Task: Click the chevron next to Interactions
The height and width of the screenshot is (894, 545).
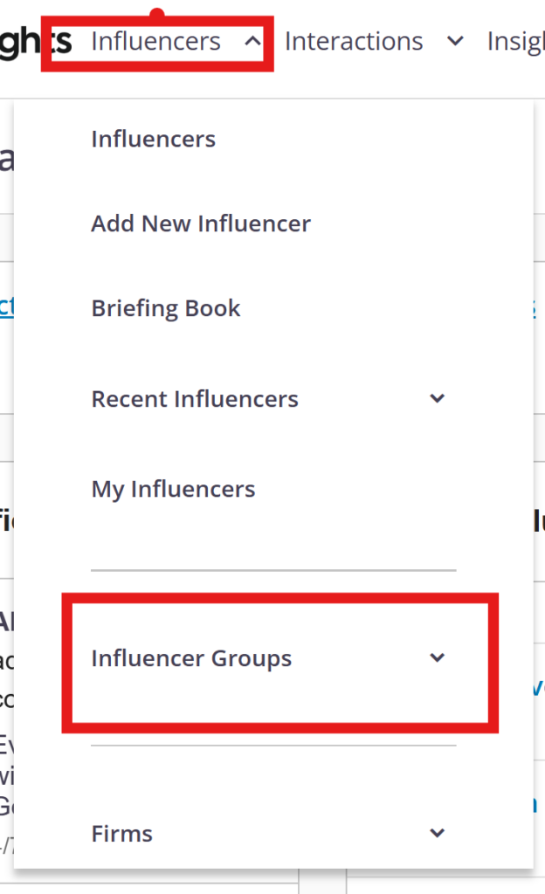Action: (454, 41)
